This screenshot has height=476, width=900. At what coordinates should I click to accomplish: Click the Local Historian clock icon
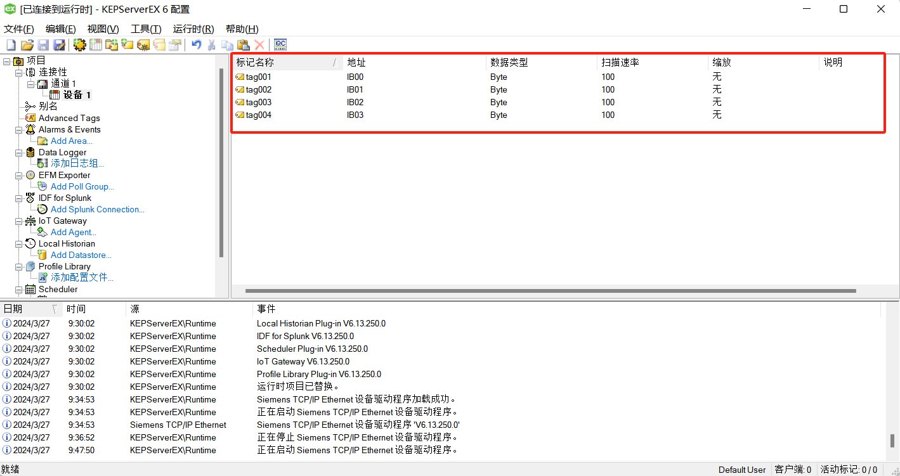[30, 243]
